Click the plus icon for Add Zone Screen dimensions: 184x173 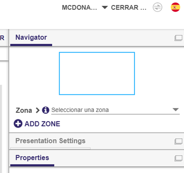click(18, 123)
